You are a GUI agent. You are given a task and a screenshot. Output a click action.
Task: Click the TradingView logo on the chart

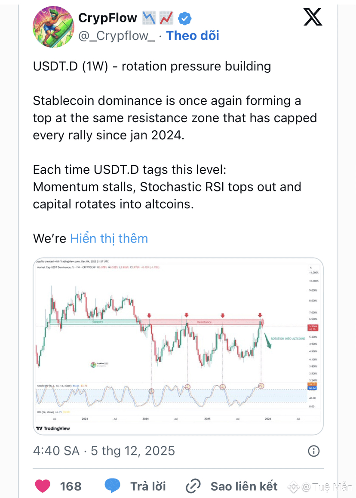pos(53,428)
